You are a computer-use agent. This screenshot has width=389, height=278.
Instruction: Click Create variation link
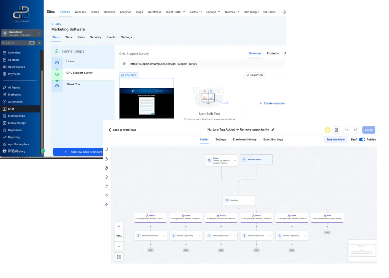point(272,103)
